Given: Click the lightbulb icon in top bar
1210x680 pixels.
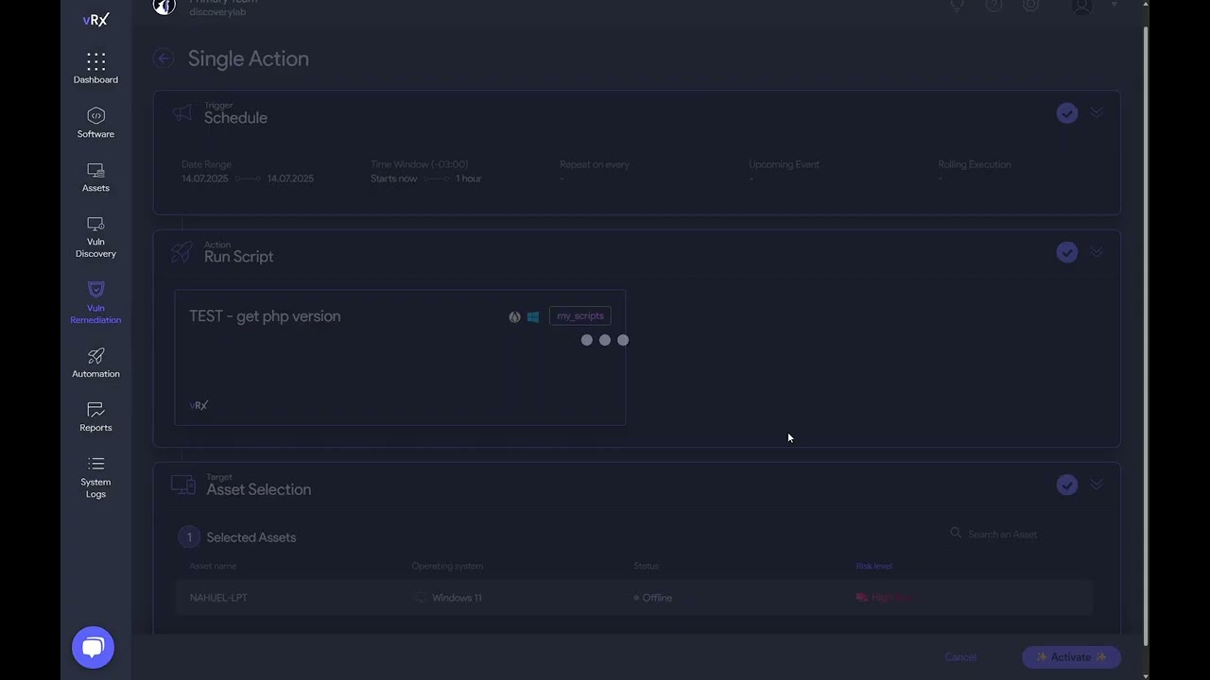Looking at the screenshot, I should coord(958,6).
